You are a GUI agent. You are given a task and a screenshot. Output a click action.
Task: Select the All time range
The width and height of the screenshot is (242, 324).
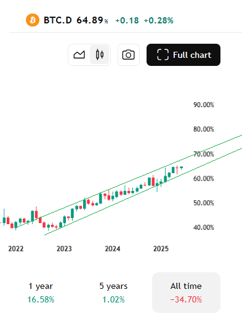[x=186, y=293]
